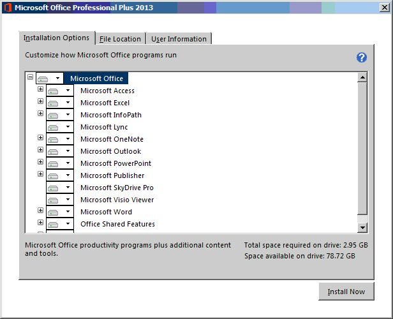Select the Microsoft Outlook tree label

coord(111,151)
